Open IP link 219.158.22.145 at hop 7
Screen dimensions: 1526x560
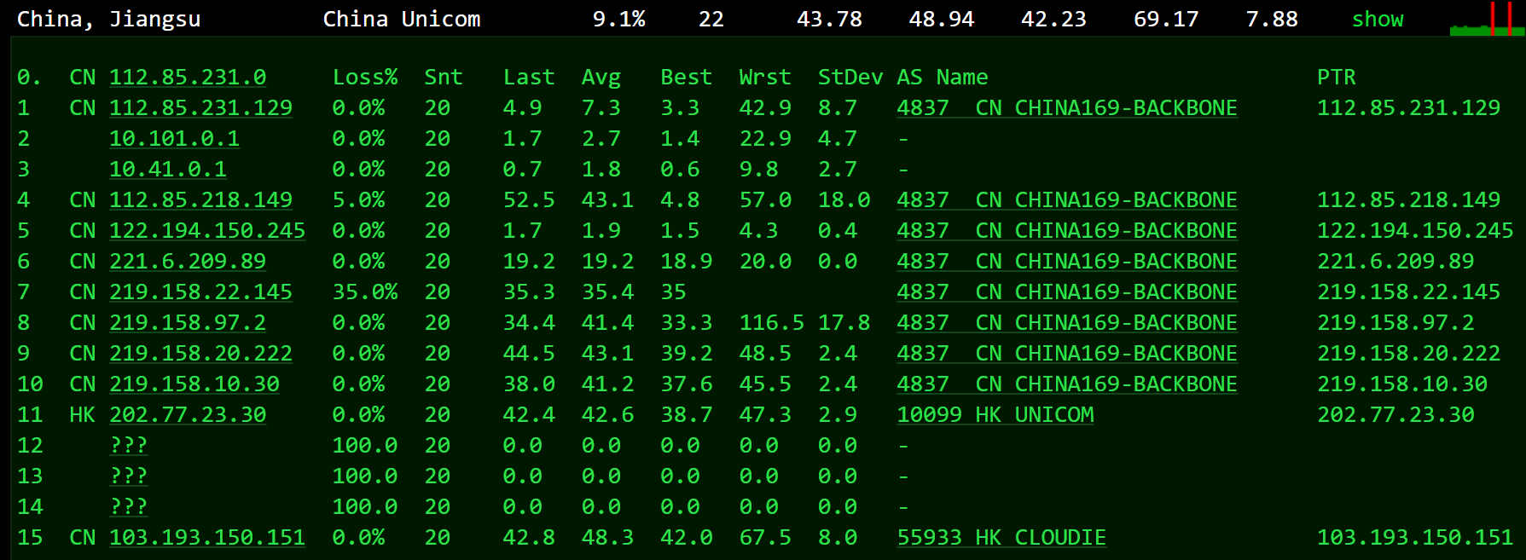(x=200, y=292)
